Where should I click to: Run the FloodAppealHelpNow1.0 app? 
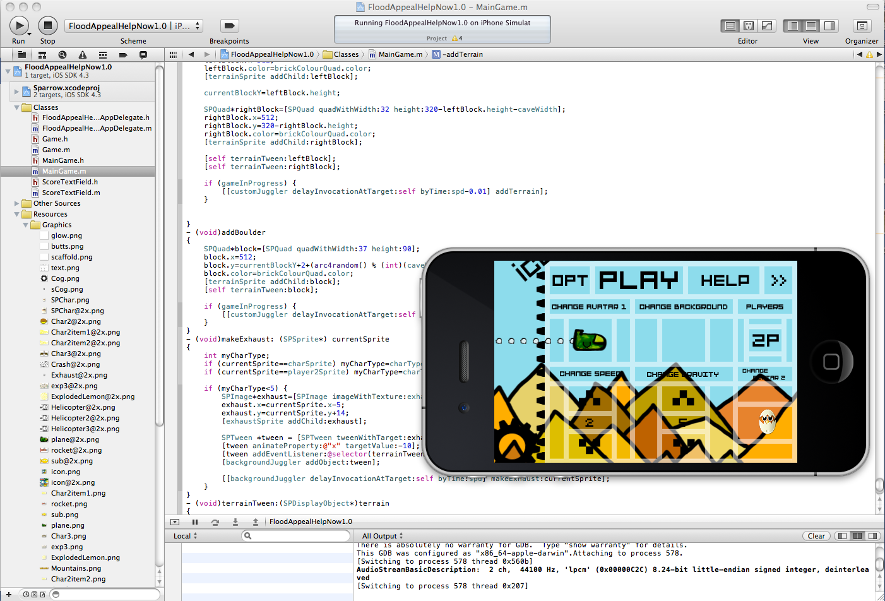(x=18, y=25)
